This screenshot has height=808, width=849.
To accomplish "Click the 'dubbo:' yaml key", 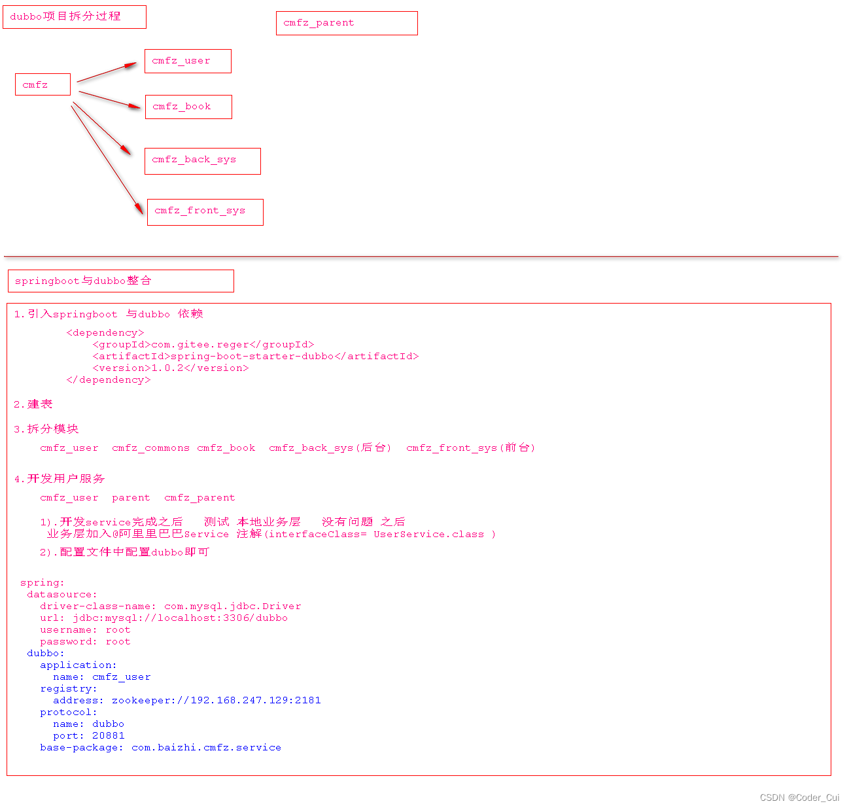I will click(46, 654).
